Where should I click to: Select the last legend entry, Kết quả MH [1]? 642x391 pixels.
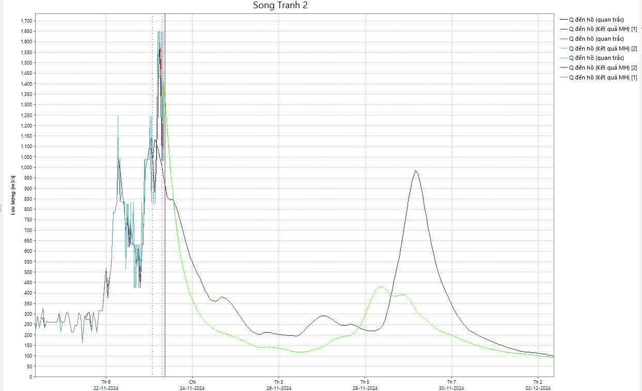point(603,77)
